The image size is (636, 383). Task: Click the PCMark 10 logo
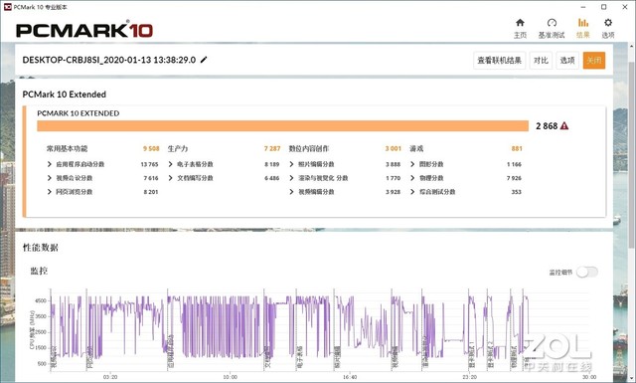coord(84,30)
